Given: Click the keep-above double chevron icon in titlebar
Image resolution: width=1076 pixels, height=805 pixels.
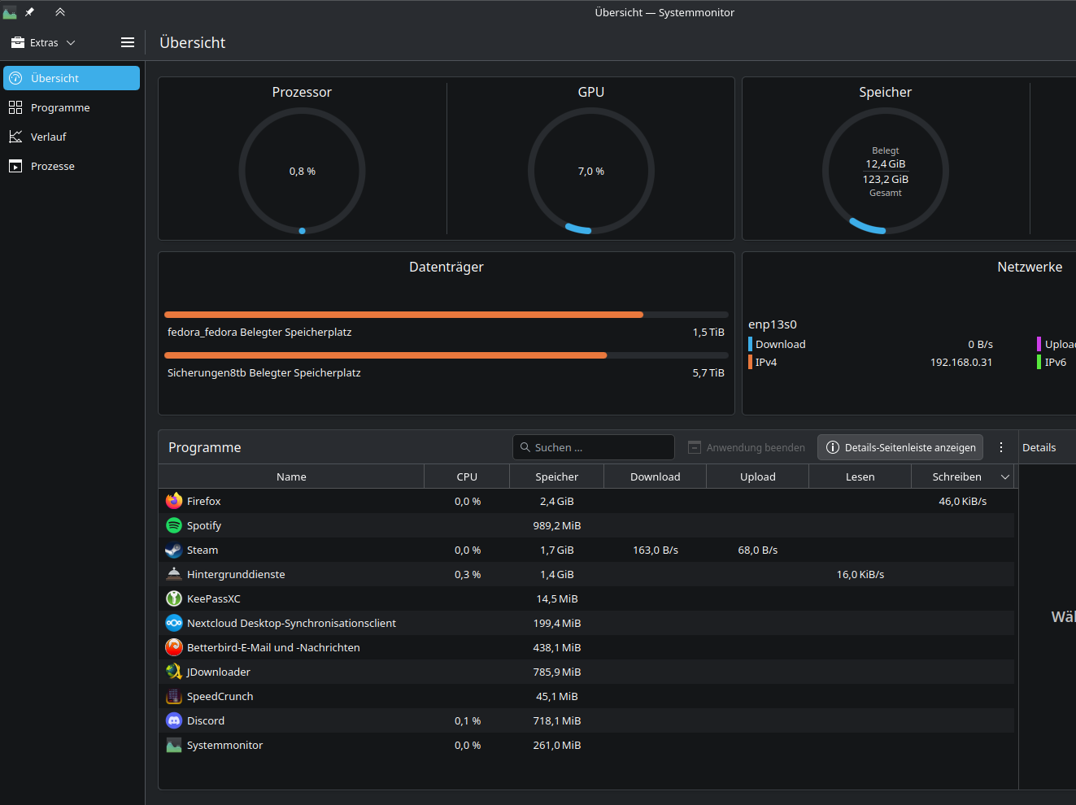Looking at the screenshot, I should (60, 12).
